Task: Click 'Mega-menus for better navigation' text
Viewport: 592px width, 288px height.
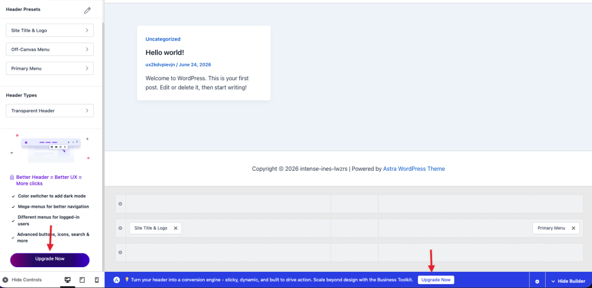Action: pyautogui.click(x=53, y=207)
